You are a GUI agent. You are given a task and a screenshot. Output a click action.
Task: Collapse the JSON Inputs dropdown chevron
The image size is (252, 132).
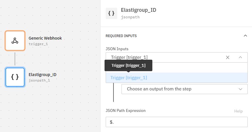click(x=240, y=57)
